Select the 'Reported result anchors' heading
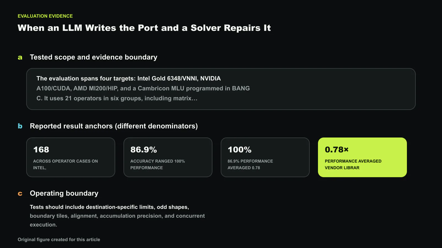The height and width of the screenshot is (248, 442). click(114, 126)
